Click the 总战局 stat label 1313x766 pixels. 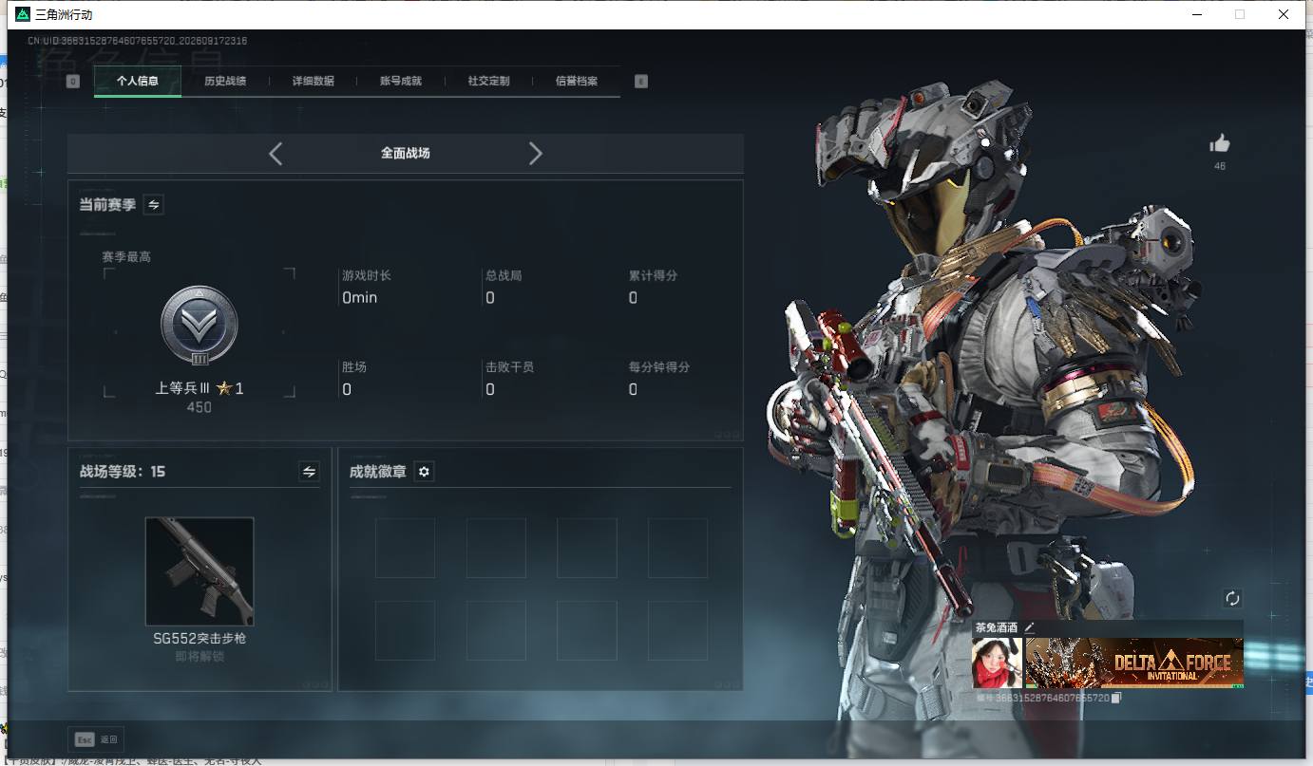pyautogui.click(x=504, y=275)
